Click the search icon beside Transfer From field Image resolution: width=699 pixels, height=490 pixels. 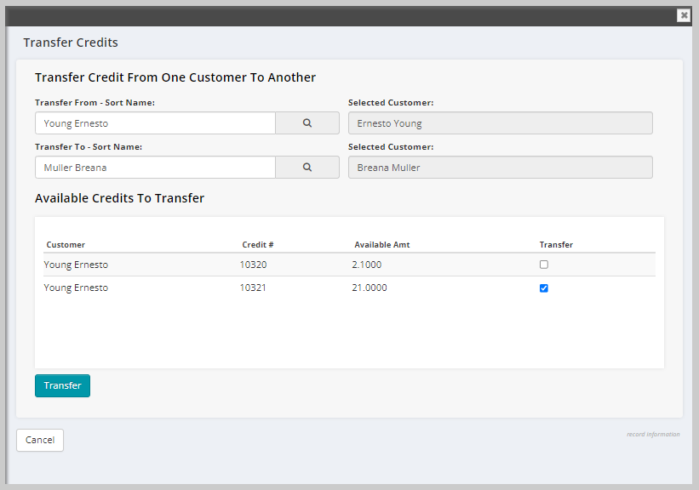tap(307, 123)
